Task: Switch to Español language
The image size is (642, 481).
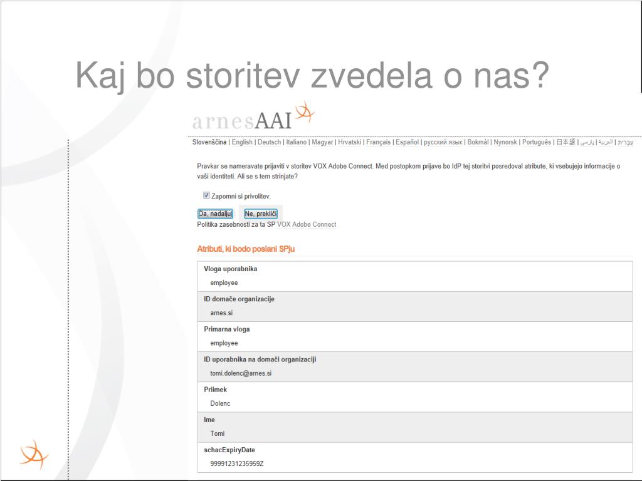Action: pyautogui.click(x=407, y=142)
